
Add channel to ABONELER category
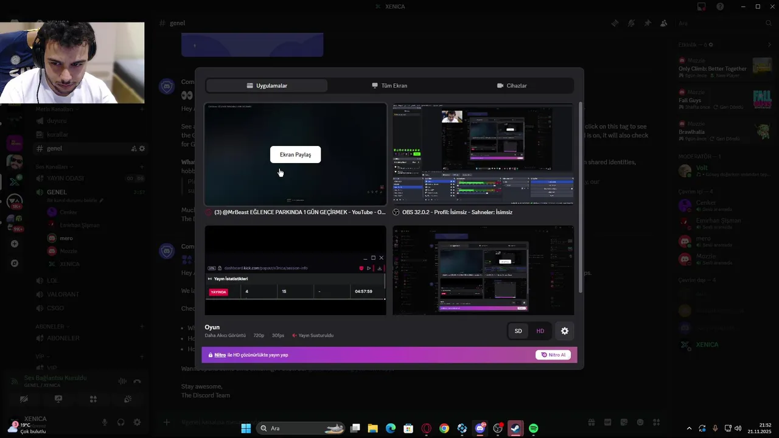tap(142, 327)
